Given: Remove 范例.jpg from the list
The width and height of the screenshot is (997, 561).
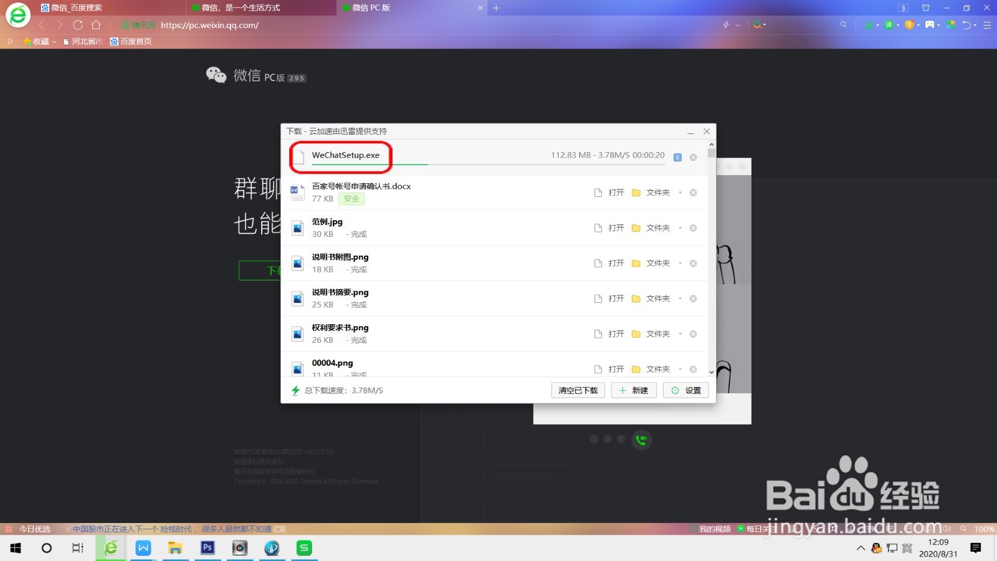Looking at the screenshot, I should click(693, 228).
